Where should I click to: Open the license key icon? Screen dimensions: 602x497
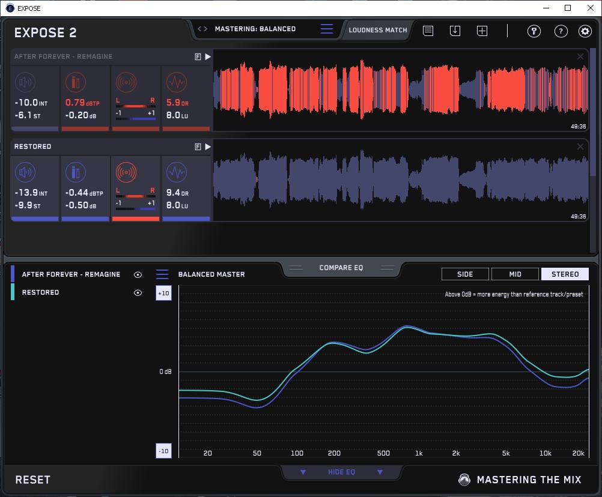[534, 31]
